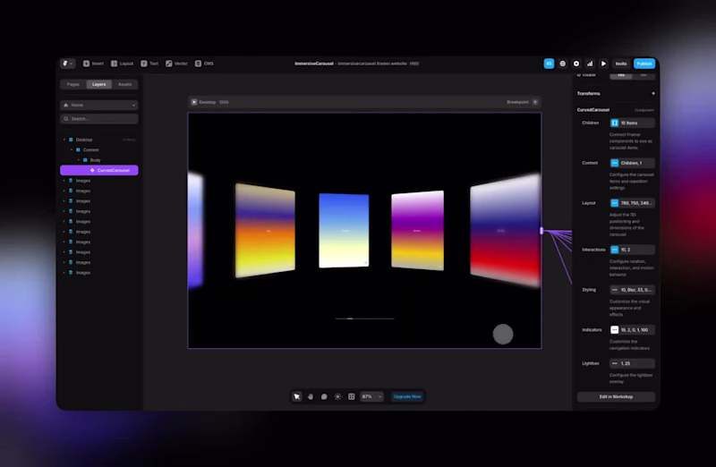Click the grid layout icon in bottom bar
716x467 pixels.
tap(352, 396)
